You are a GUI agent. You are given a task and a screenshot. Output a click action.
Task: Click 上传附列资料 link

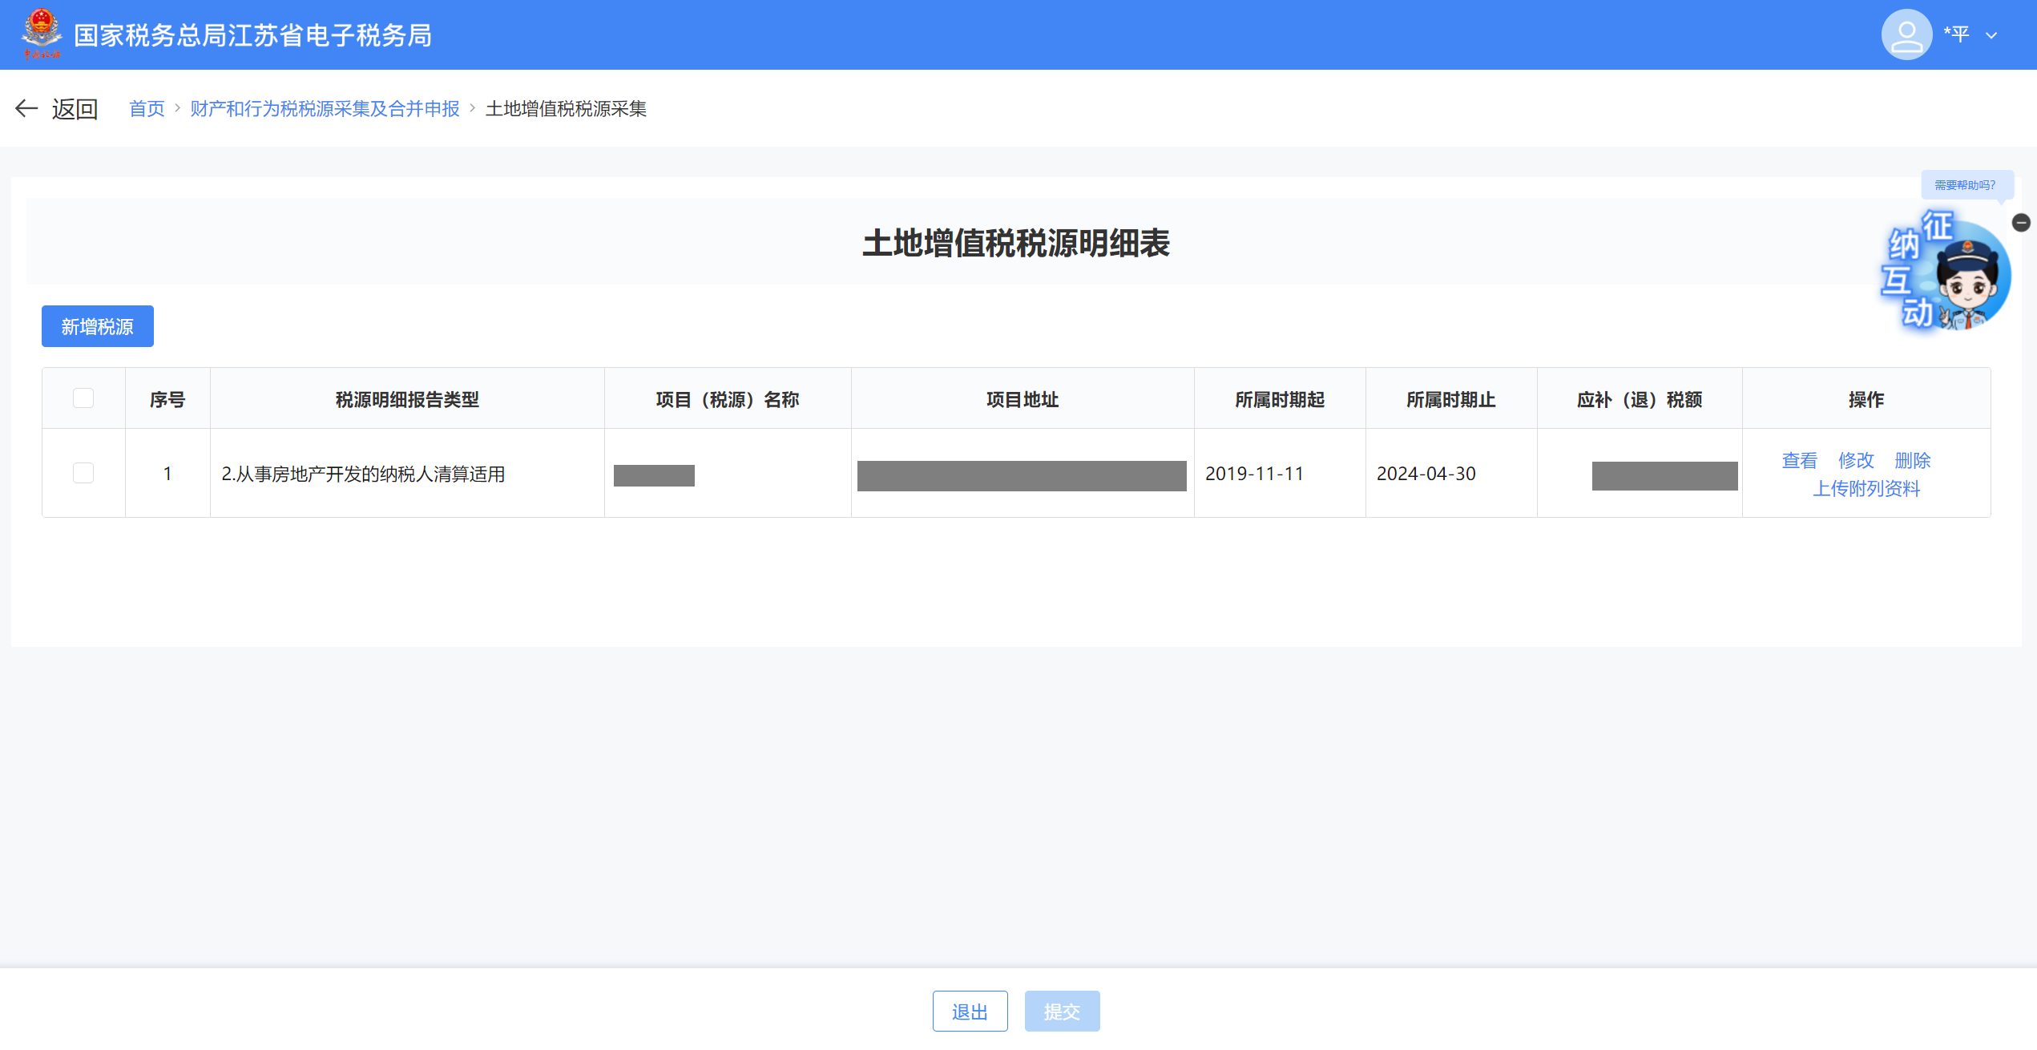[x=1866, y=488]
